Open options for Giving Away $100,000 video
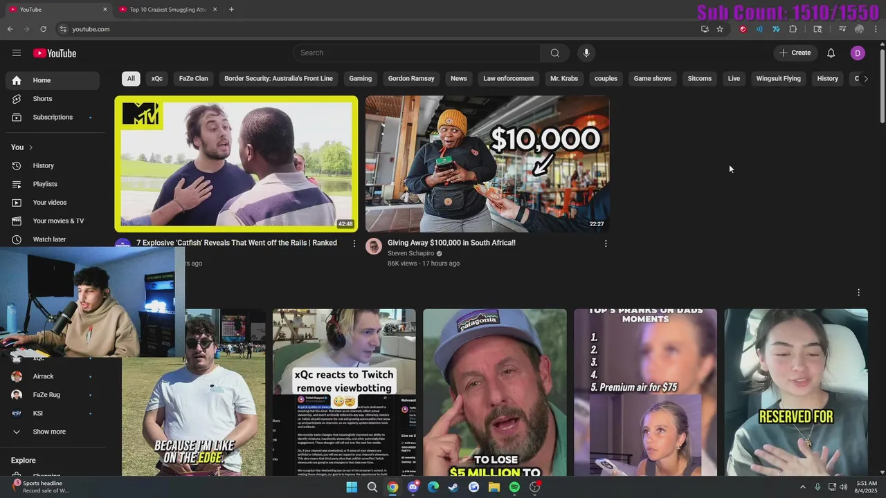 pos(606,243)
